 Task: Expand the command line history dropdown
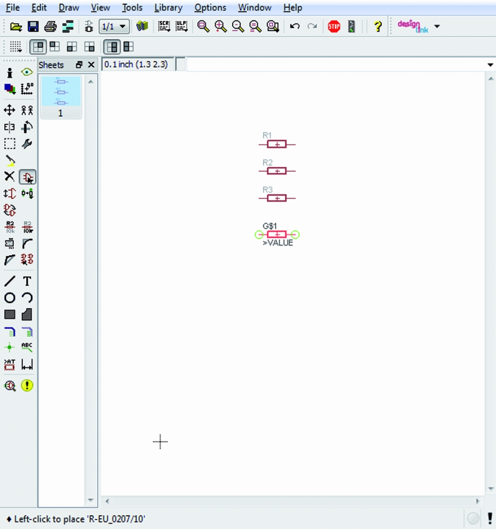491,65
